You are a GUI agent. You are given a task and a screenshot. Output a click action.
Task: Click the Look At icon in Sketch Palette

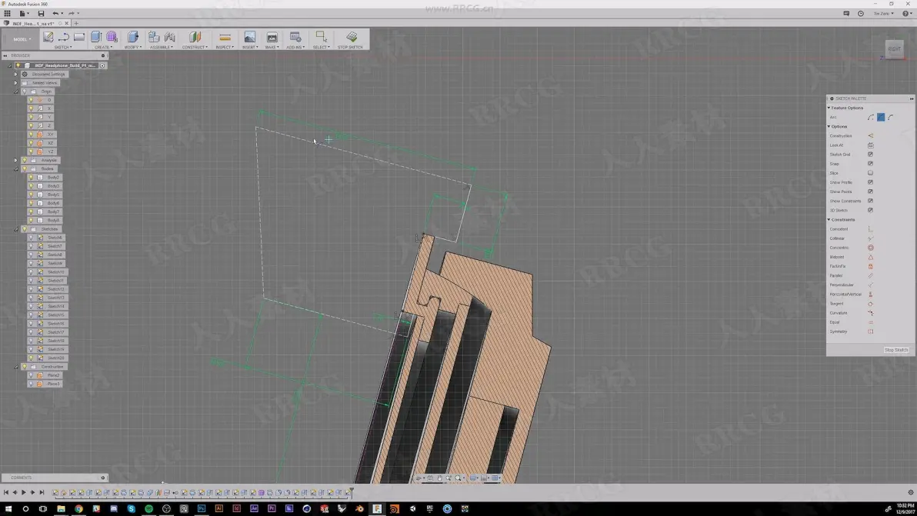pos(870,145)
